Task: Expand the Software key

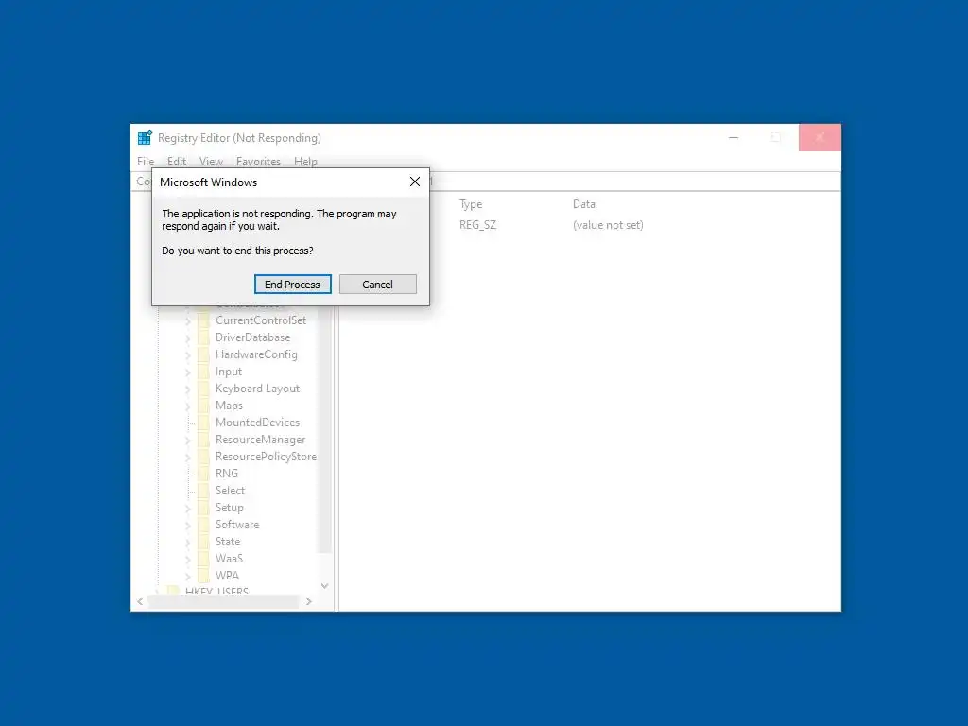Action: [188, 525]
